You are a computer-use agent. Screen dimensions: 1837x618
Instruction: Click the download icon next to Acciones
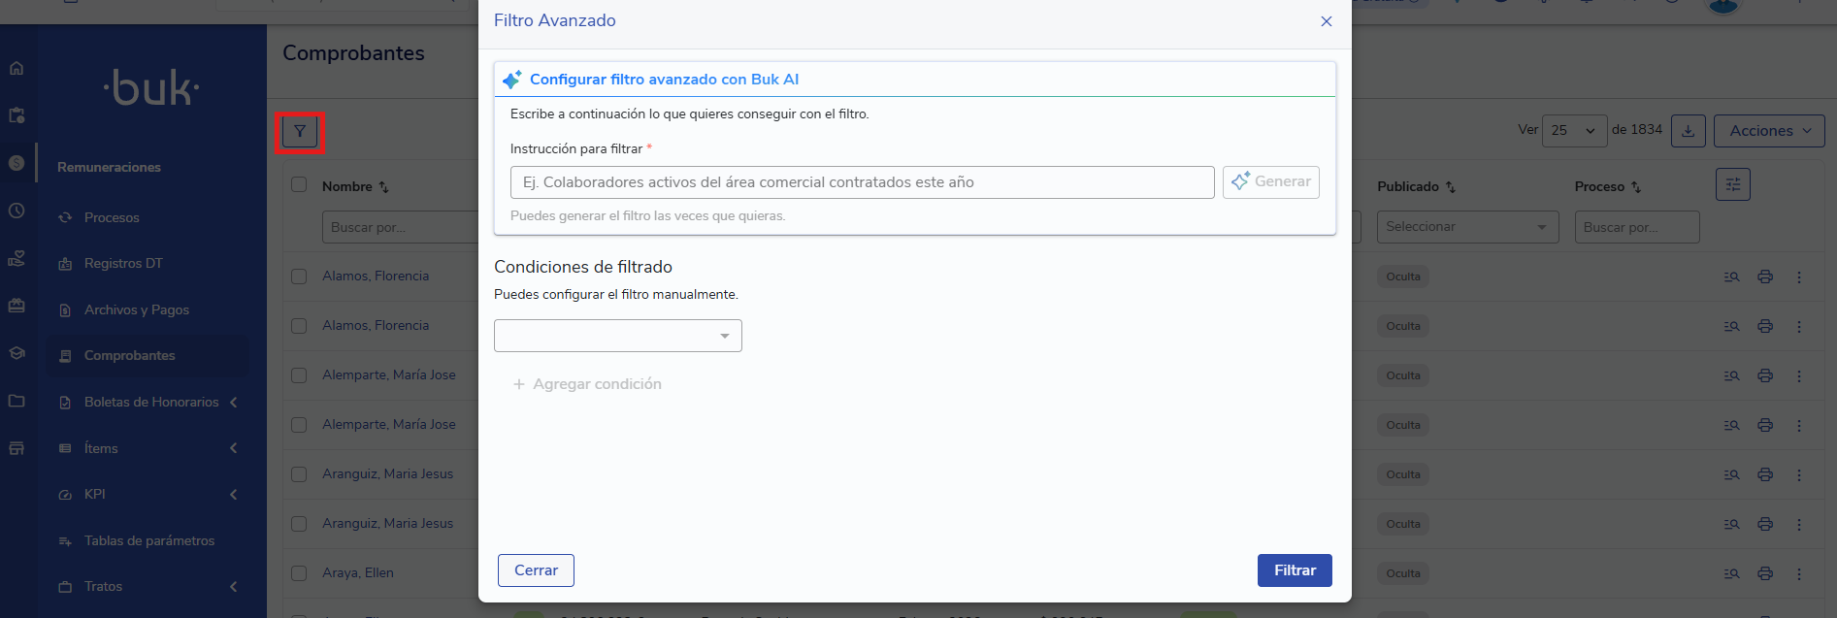pyautogui.click(x=1688, y=131)
